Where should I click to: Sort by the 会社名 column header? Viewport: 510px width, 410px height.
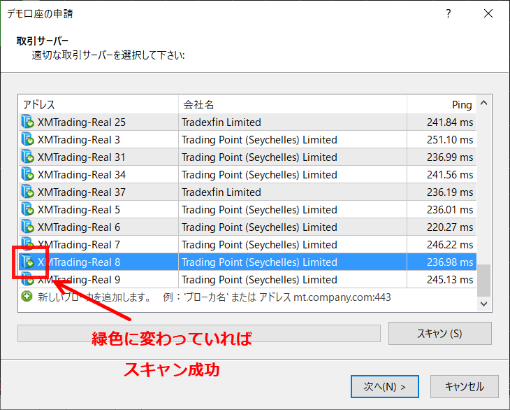[x=292, y=105]
